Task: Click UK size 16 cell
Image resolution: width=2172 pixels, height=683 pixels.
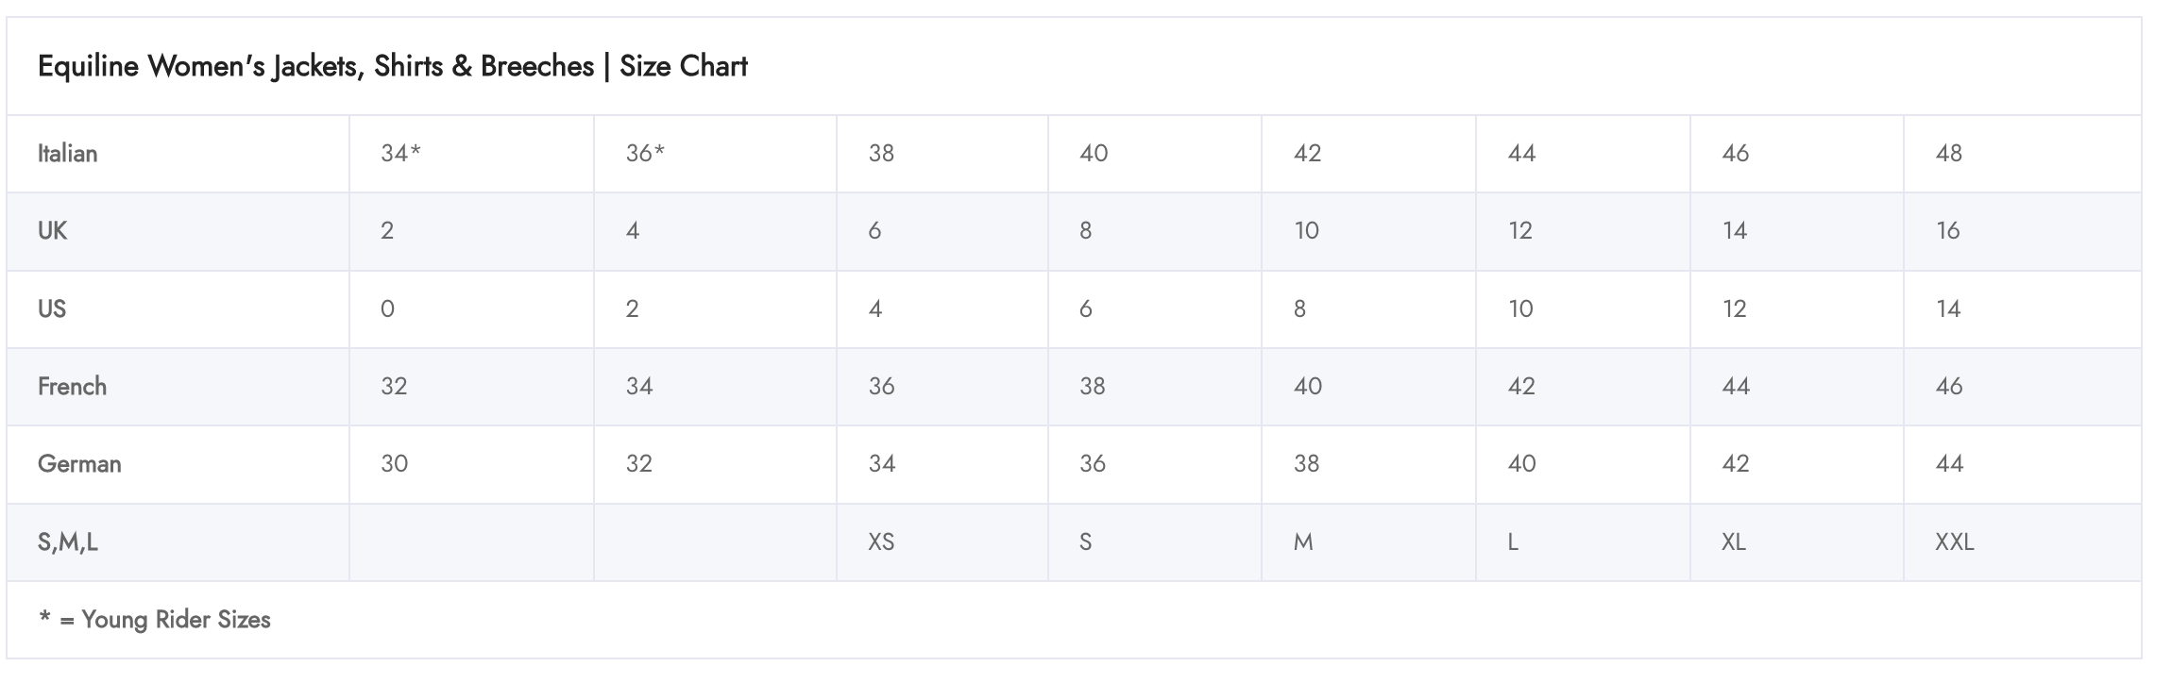Action: pyautogui.click(x=1947, y=230)
